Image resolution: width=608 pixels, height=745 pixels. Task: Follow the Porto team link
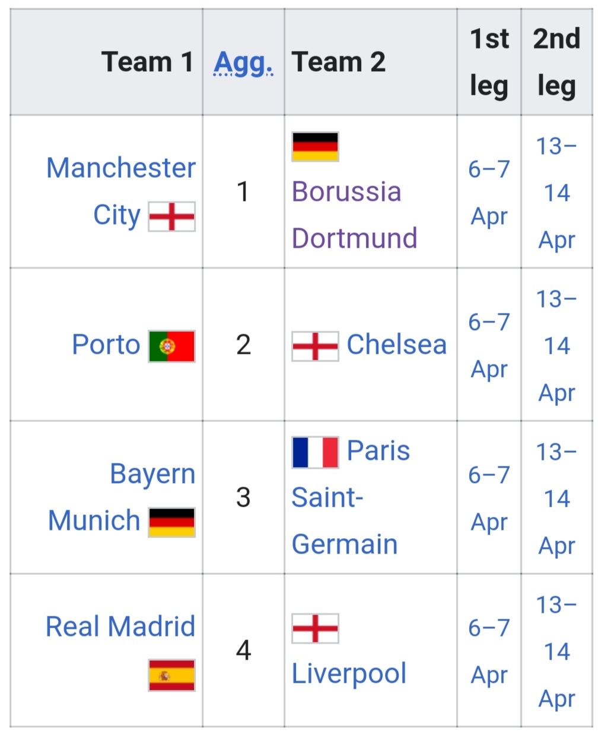coord(106,344)
